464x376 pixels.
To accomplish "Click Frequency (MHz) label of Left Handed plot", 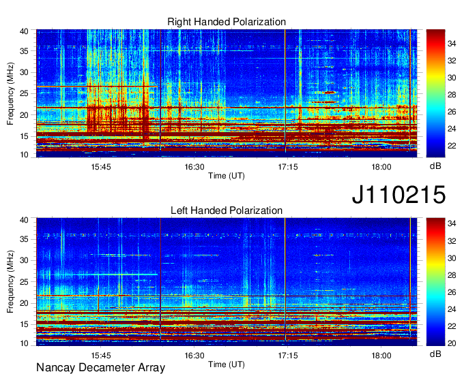I will point(10,282).
